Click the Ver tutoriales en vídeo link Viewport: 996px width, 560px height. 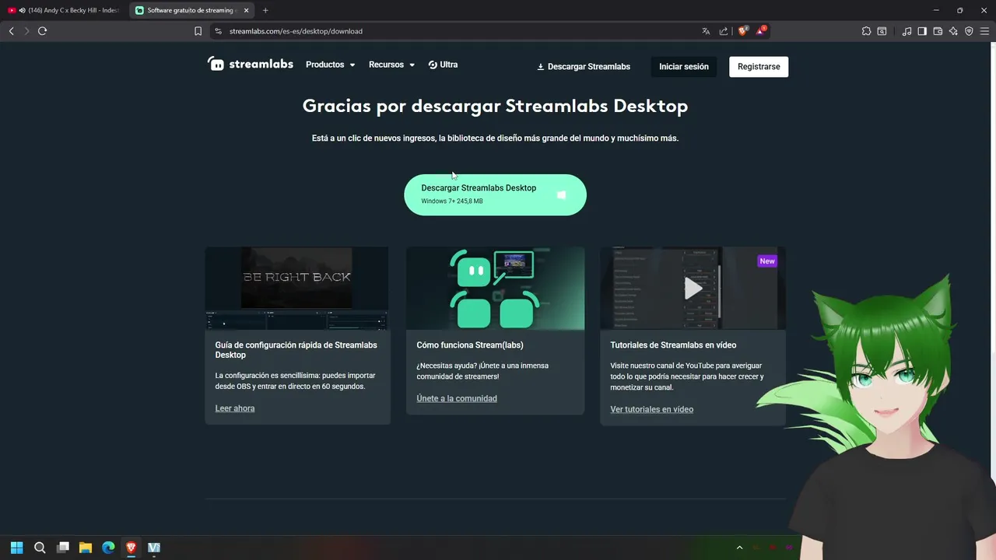tap(651, 409)
